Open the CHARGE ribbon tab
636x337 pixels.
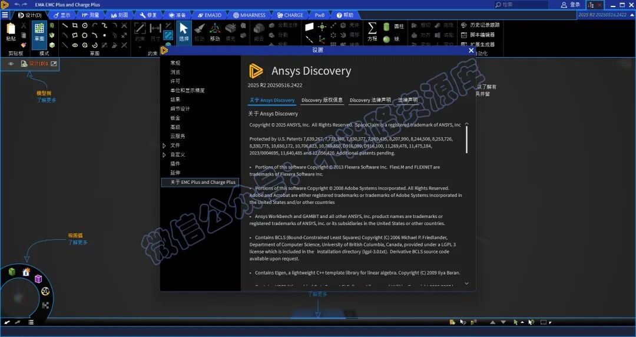290,15
